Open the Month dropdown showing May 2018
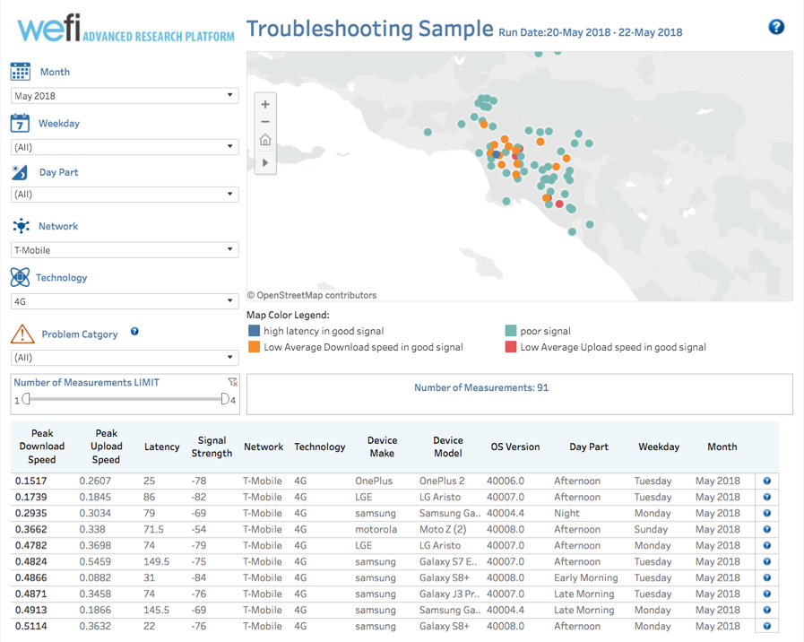 point(125,96)
